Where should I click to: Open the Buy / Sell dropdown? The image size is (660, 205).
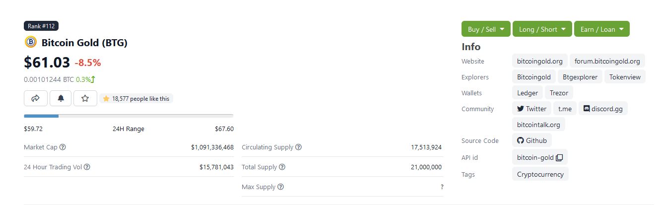(x=486, y=29)
